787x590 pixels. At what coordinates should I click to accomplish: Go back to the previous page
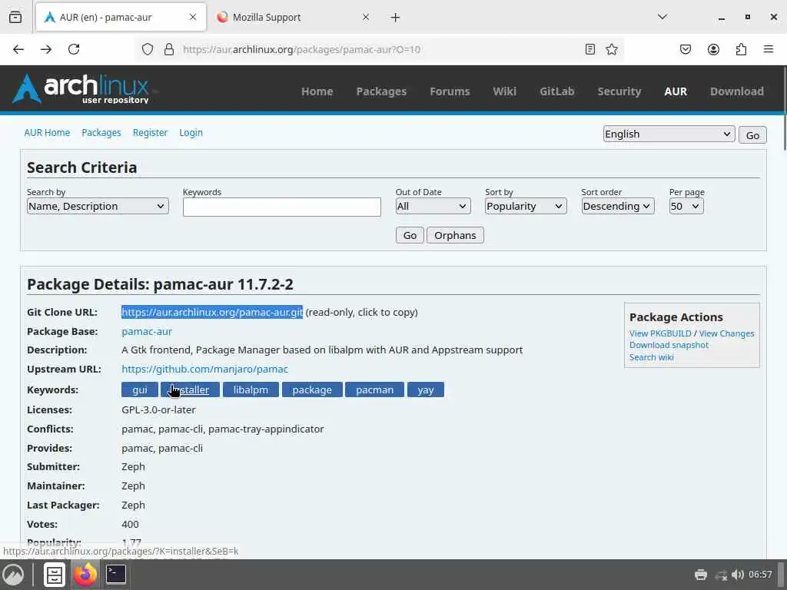click(x=18, y=49)
